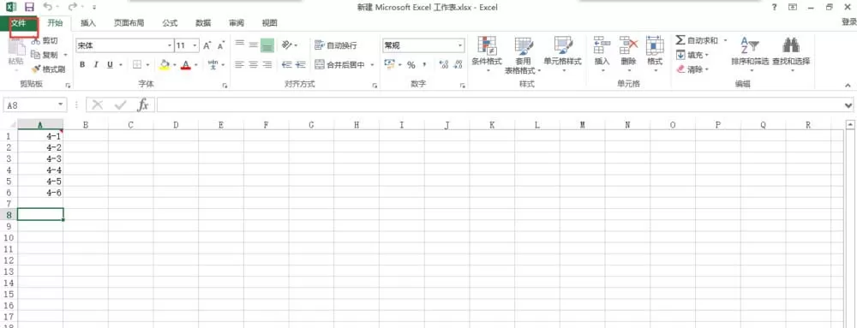Toggle middle vertical alignment
The height and width of the screenshot is (328, 857).
pos(253,45)
